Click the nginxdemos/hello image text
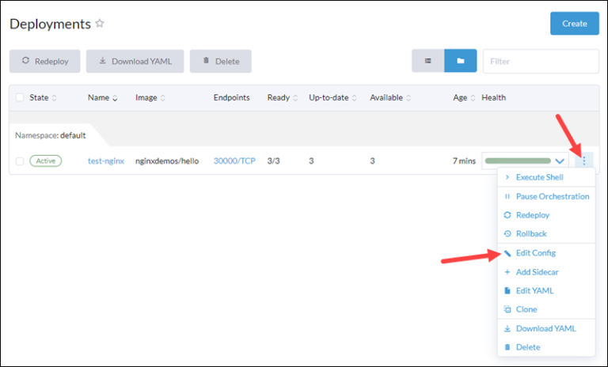The height and width of the screenshot is (367, 608). pos(167,161)
